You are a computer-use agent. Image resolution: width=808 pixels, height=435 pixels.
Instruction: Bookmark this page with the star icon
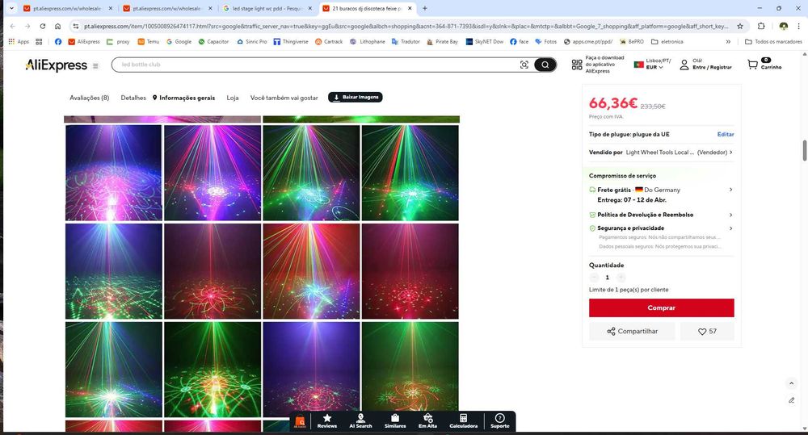pyautogui.click(x=740, y=27)
